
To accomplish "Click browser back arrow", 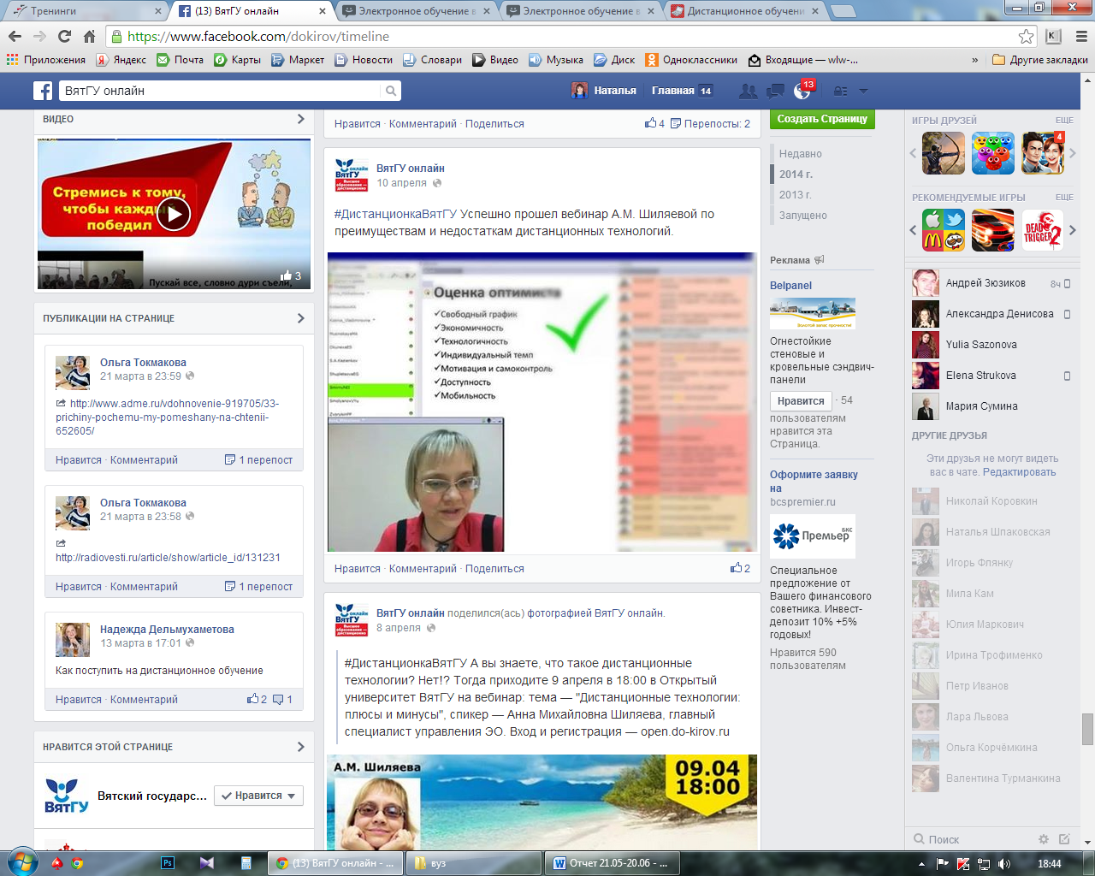I will click(15, 36).
